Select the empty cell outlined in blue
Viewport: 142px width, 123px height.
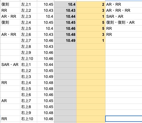(124, 119)
